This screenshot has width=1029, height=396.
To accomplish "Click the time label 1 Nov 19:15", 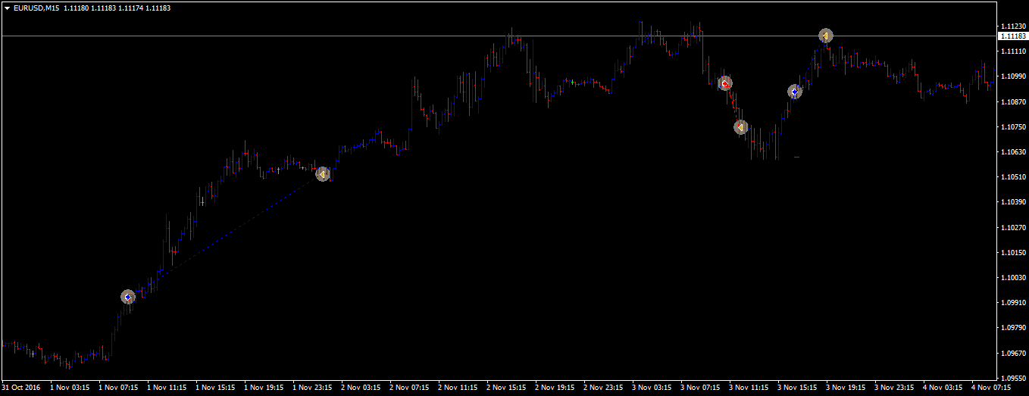I will 264,388.
